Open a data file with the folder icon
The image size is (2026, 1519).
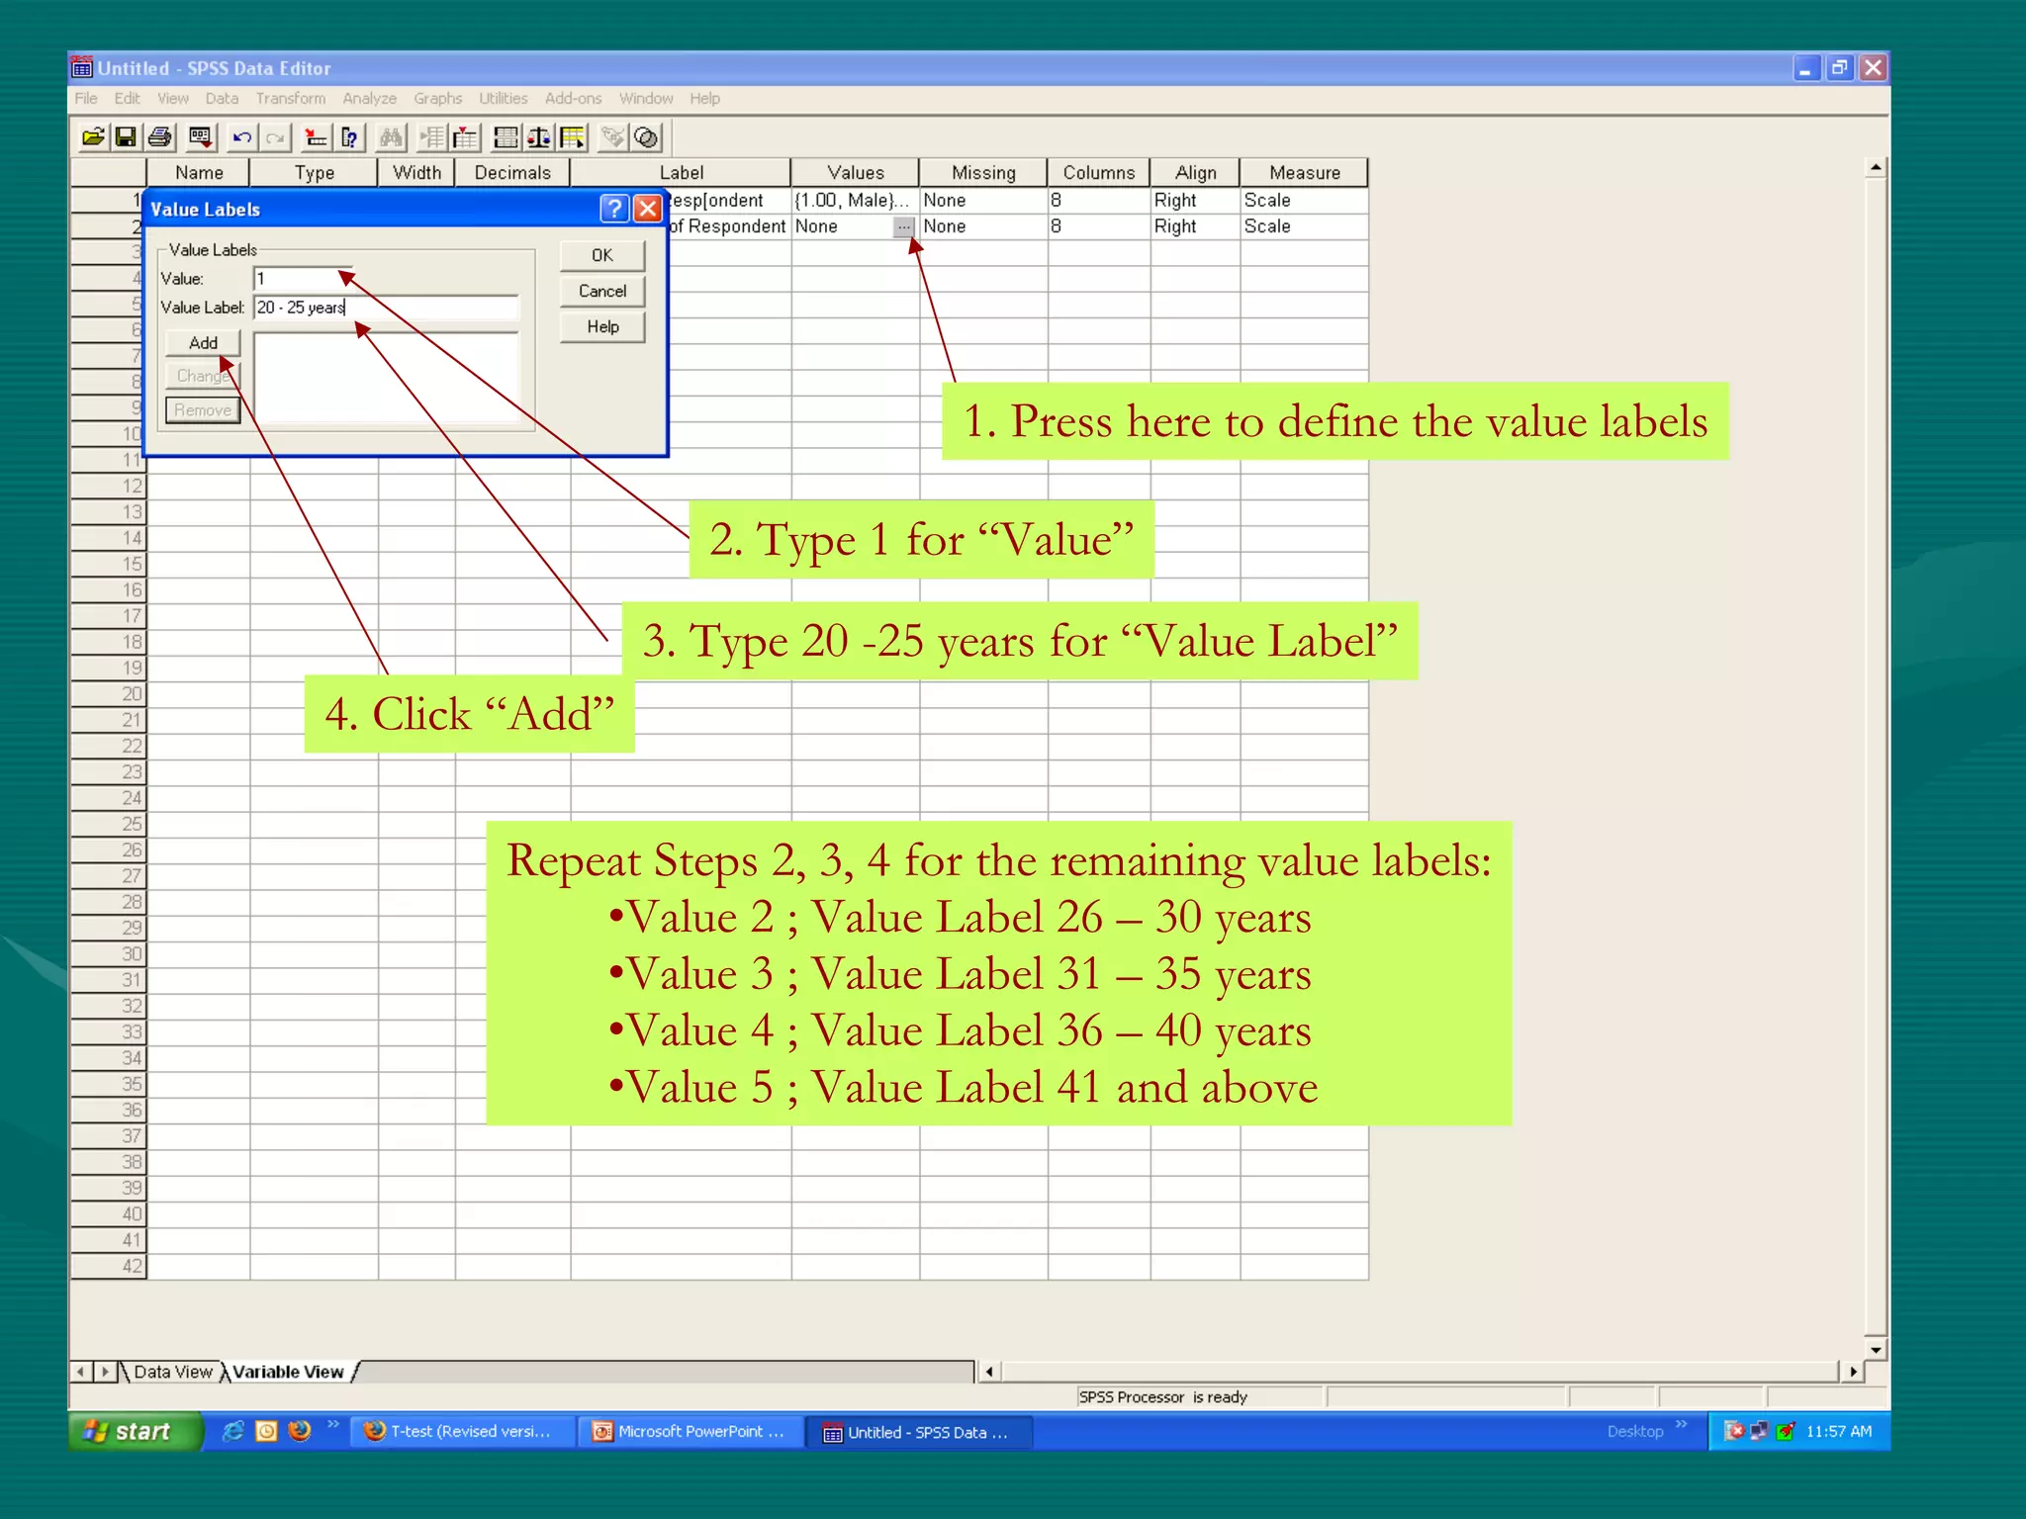point(93,137)
